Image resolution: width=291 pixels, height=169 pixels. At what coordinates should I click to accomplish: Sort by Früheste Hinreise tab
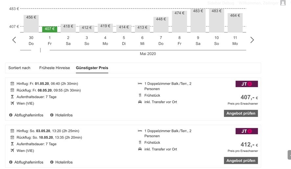[x=55, y=68]
